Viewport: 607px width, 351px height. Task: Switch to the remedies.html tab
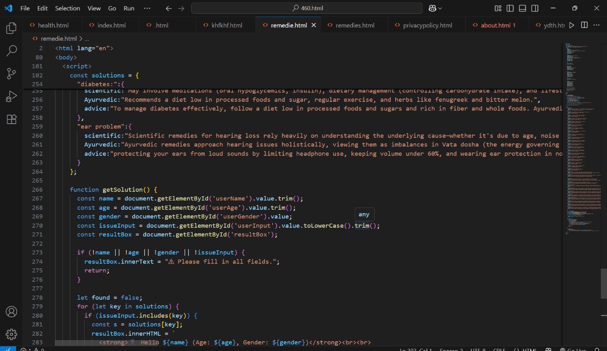355,25
